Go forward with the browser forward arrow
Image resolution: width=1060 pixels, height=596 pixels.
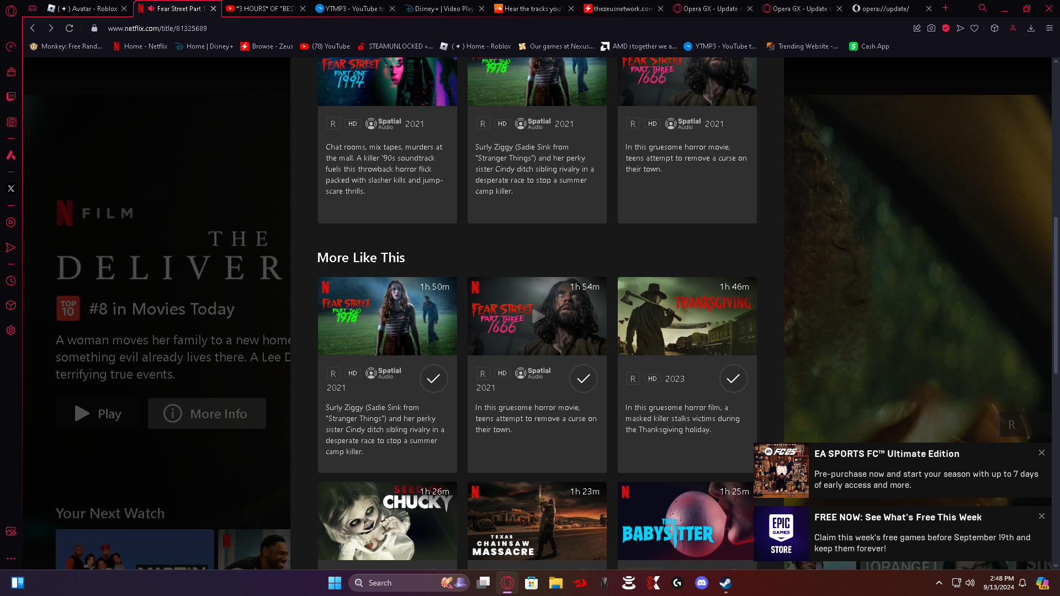pyautogui.click(x=51, y=28)
